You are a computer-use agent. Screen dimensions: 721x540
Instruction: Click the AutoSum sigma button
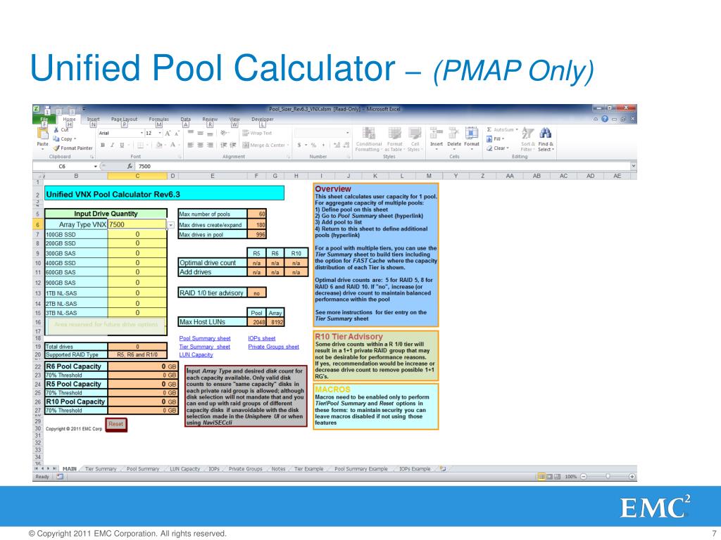[x=501, y=130]
